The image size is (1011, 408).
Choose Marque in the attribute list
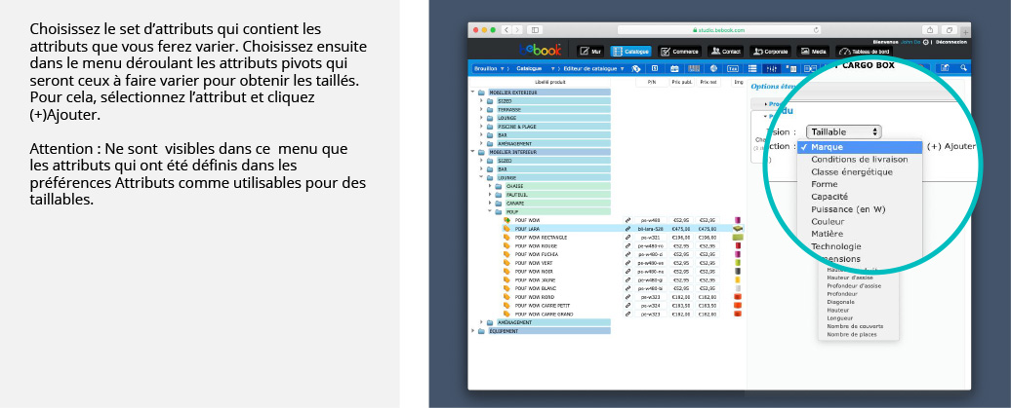860,147
